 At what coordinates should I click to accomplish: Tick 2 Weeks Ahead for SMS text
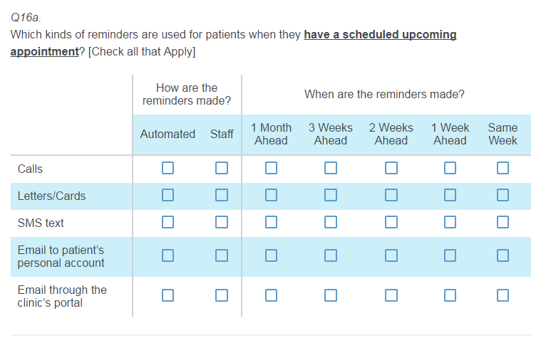coord(391,222)
